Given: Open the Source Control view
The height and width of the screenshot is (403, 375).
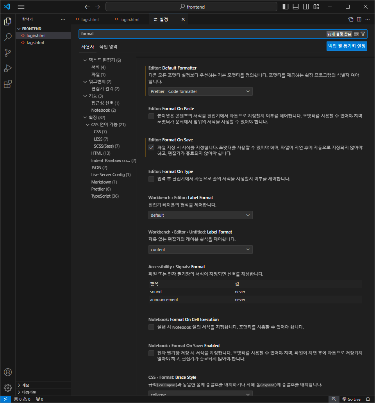Looking at the screenshot, I should (x=8, y=53).
